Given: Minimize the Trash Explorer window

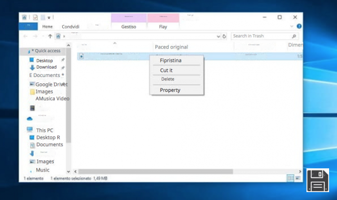Looking at the screenshot, I should click(264, 17).
